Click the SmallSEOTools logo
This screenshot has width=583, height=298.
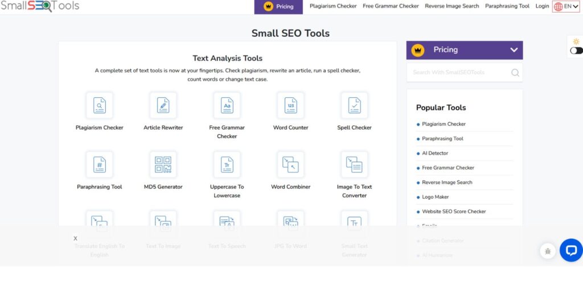tap(40, 6)
